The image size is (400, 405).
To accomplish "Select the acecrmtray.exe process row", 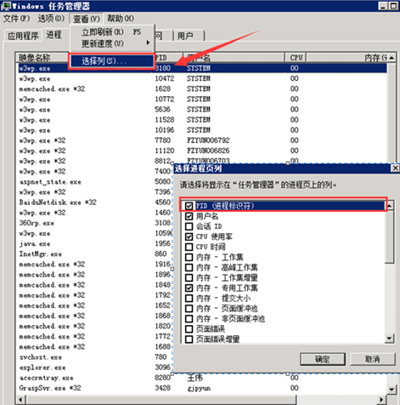I will 202,378.
